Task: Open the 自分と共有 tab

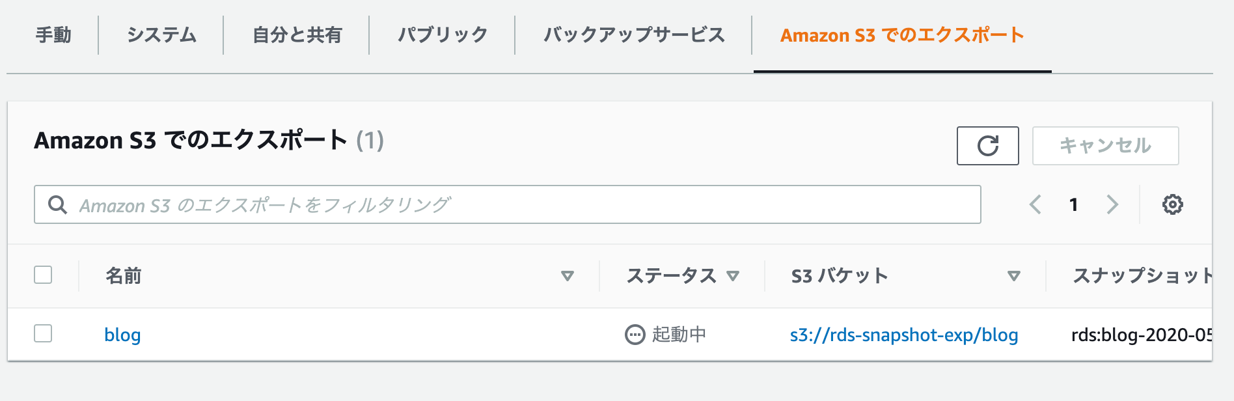Action: point(297,35)
